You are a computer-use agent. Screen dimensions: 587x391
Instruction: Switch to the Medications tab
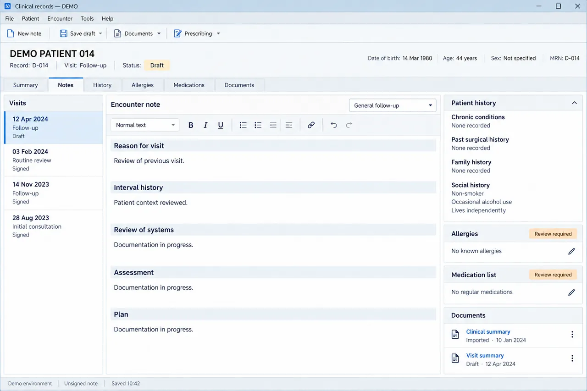(x=189, y=85)
